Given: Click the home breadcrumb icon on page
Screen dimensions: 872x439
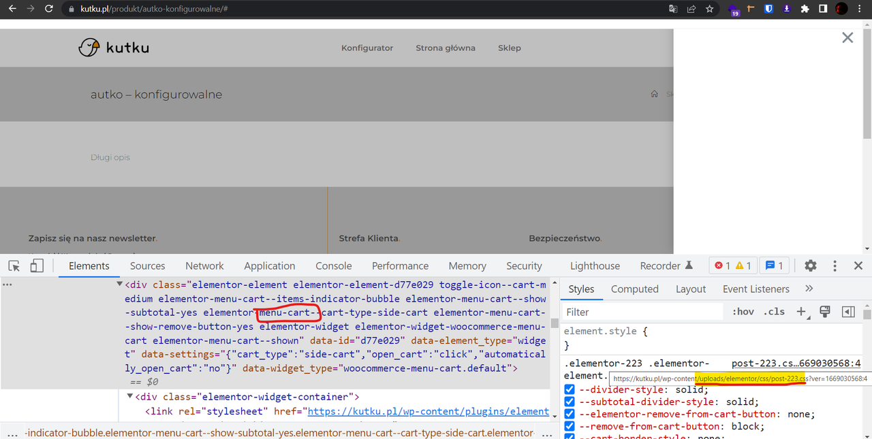Looking at the screenshot, I should point(654,94).
